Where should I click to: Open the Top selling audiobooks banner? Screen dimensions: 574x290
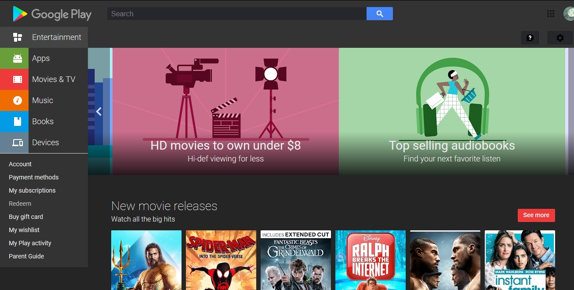click(452, 111)
